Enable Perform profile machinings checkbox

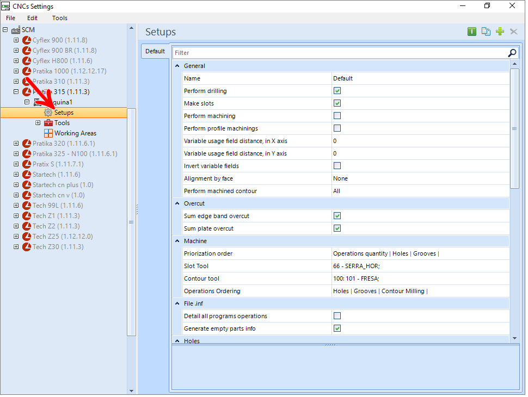click(x=337, y=128)
